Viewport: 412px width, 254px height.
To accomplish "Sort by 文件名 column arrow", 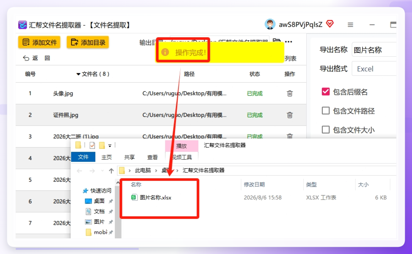I will pos(78,74).
